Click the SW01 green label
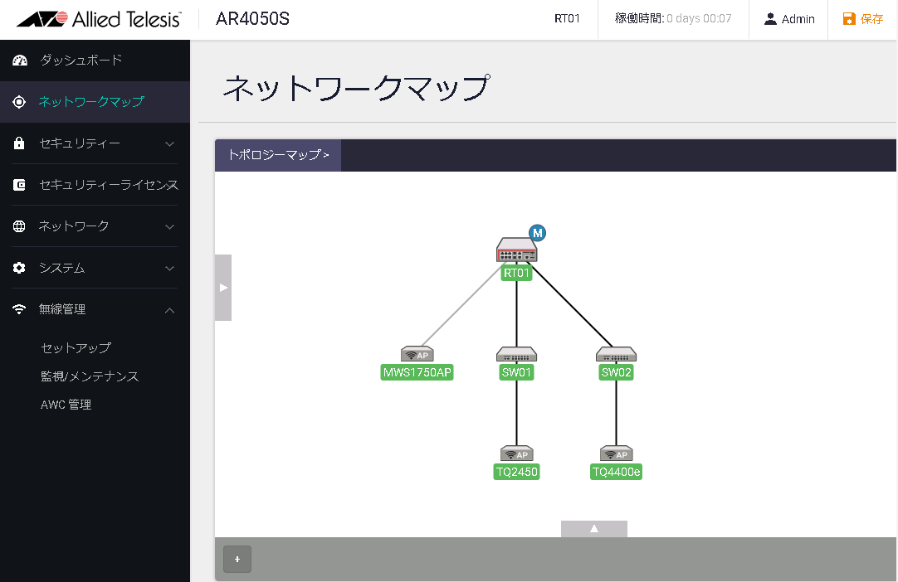The height and width of the screenshot is (582, 898). (516, 372)
